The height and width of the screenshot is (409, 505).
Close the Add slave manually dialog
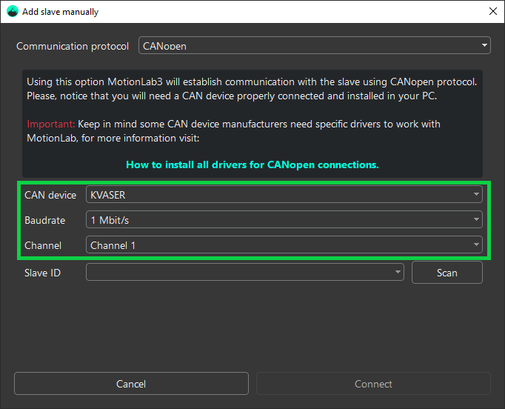point(492,11)
